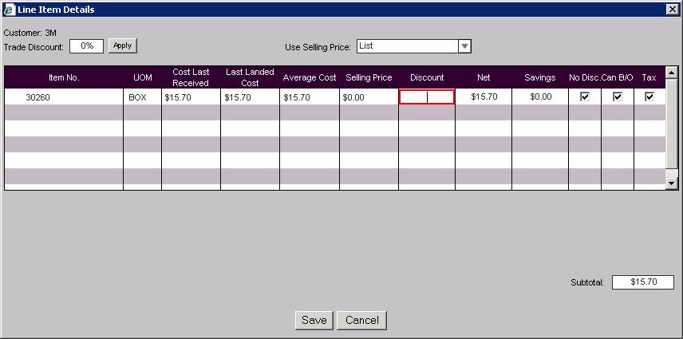Select the Selling Price cell showing $0.00
This screenshot has height=339, width=683.
(369, 97)
